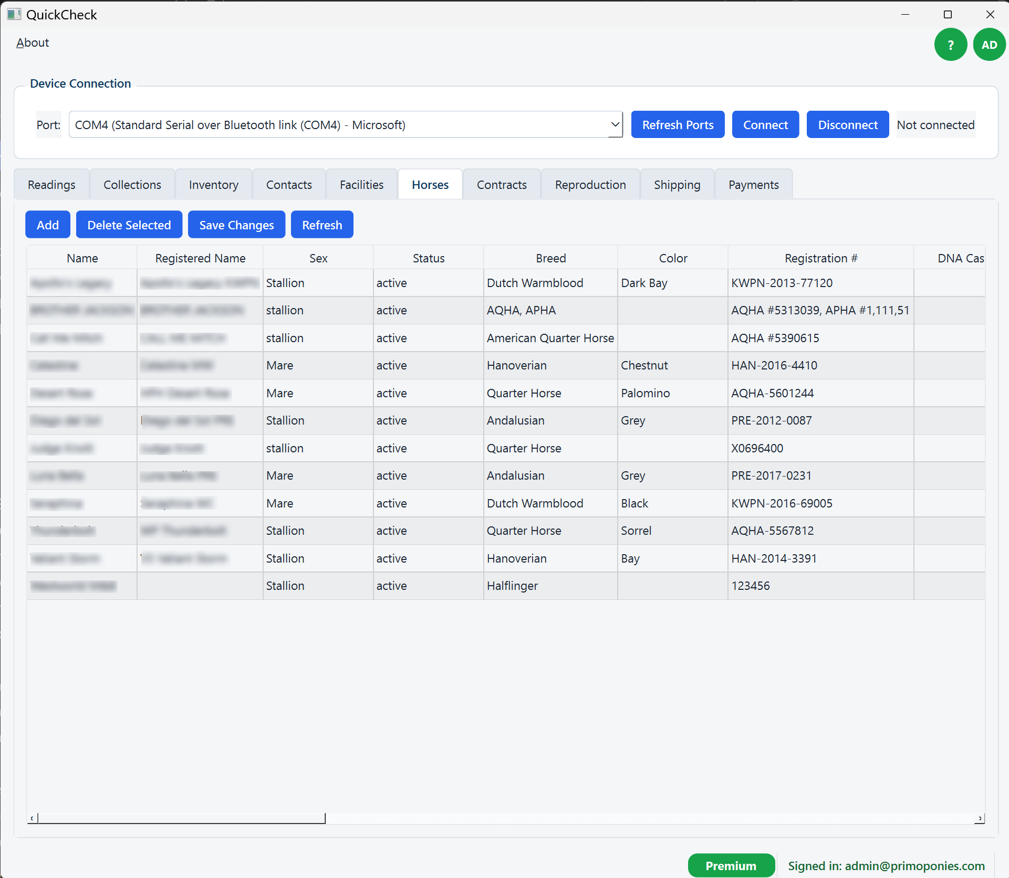Click the 'HAN-2016-4410' registration cell

(x=821, y=365)
